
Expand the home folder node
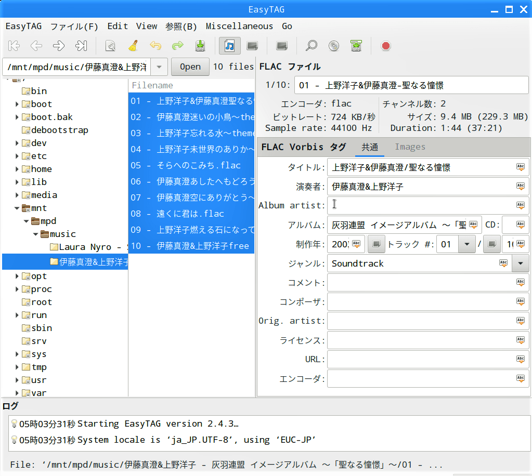17,169
